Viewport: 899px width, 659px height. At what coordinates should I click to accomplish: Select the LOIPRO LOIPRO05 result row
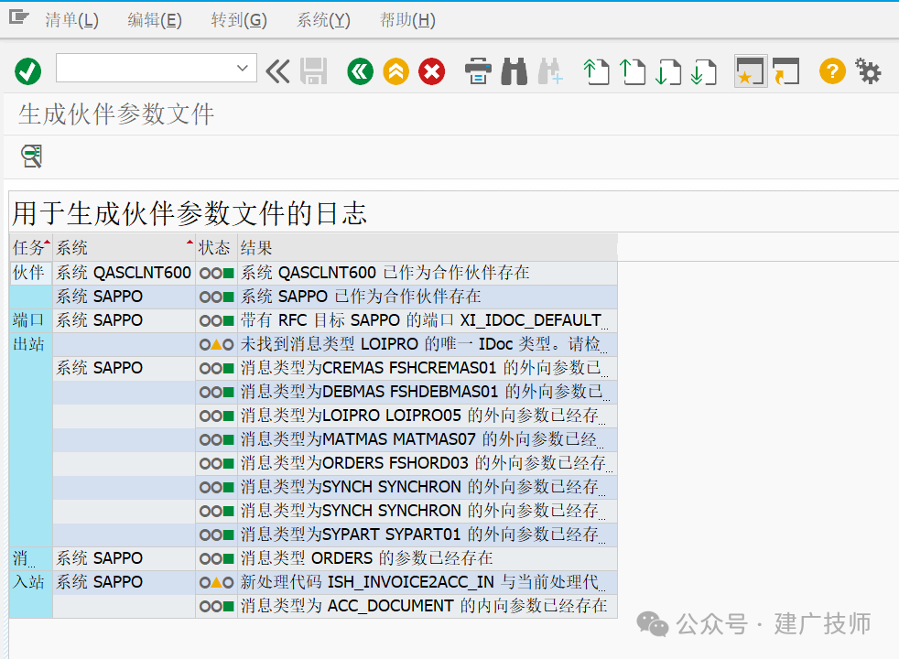coord(428,416)
